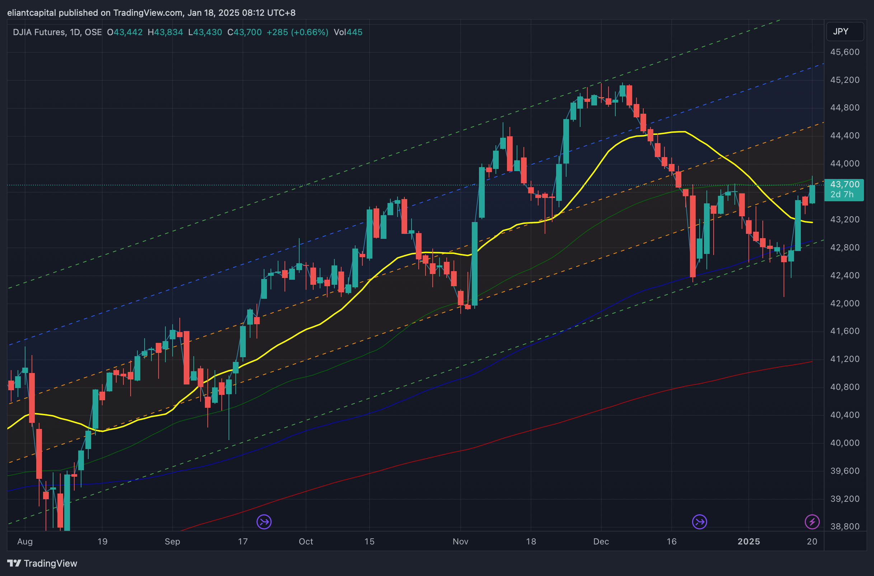Click the Nov label on time axis
Viewport: 874px width, 576px height.
(x=460, y=542)
